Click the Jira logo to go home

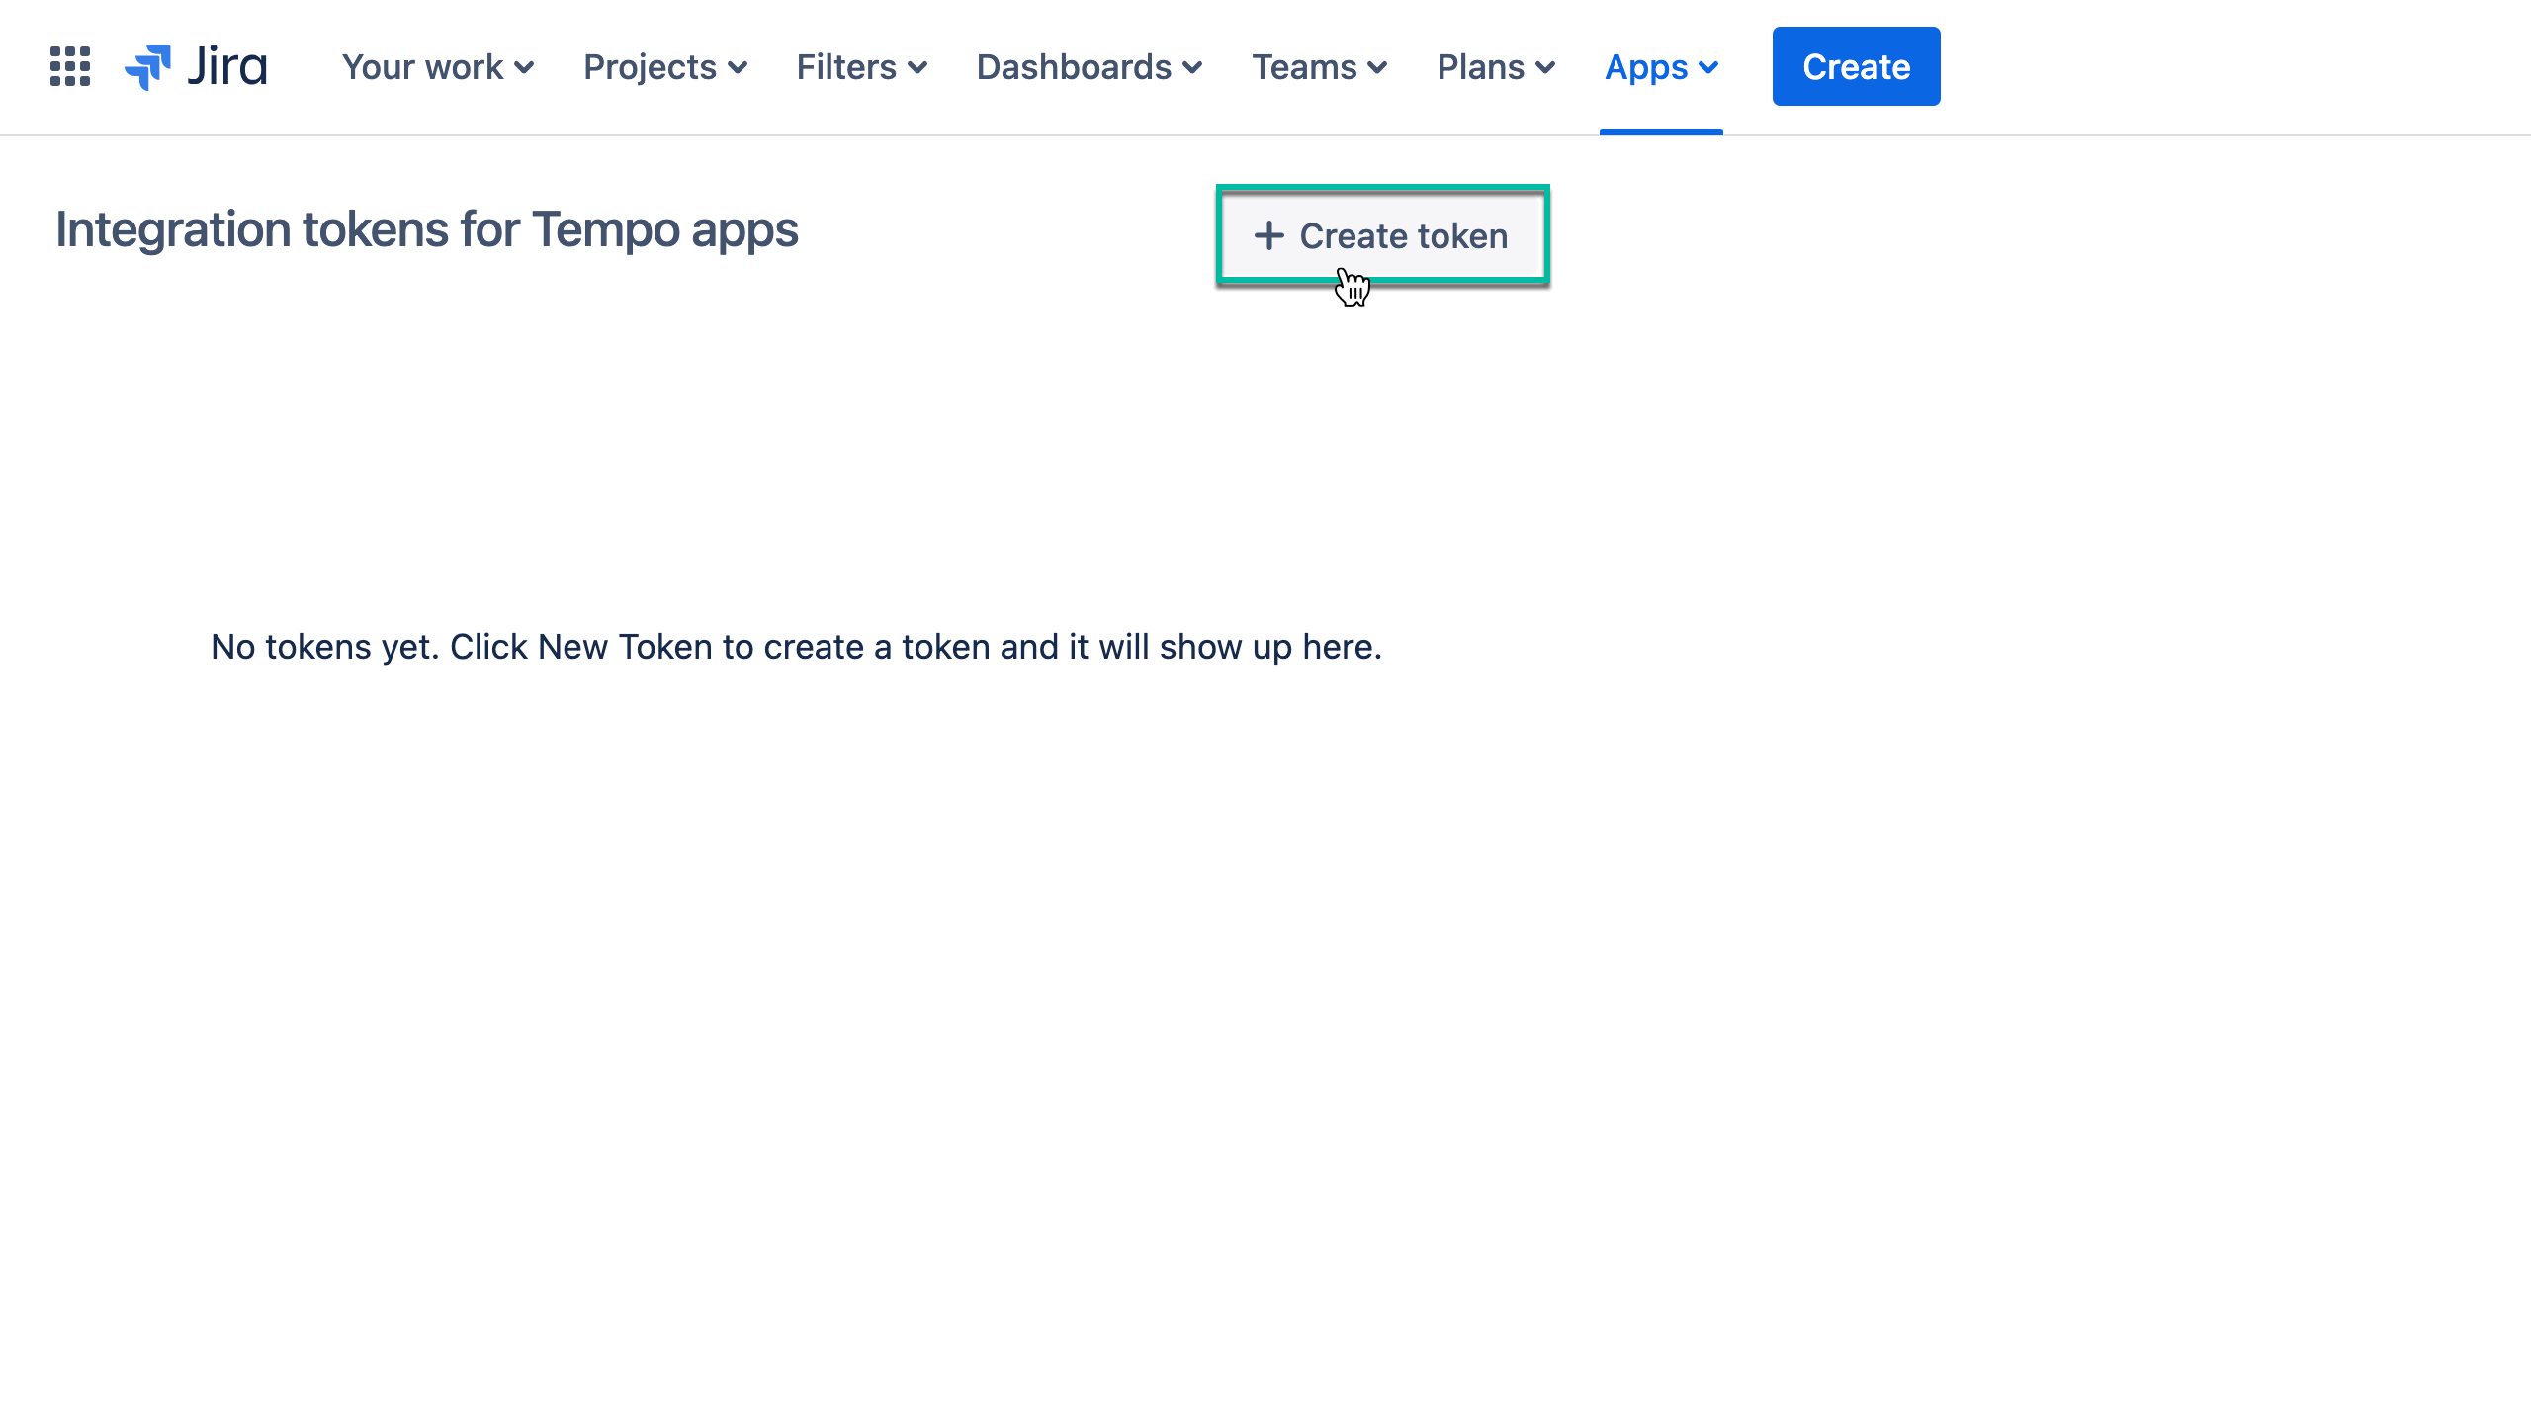pyautogui.click(x=196, y=66)
